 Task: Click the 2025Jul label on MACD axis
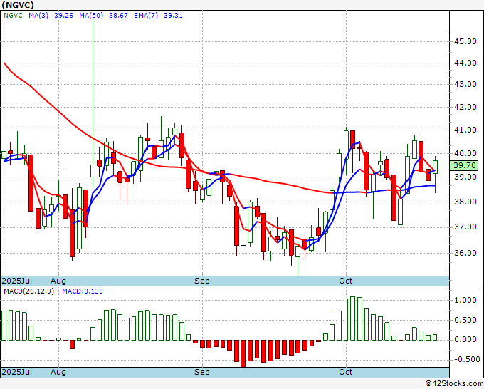coord(17,372)
